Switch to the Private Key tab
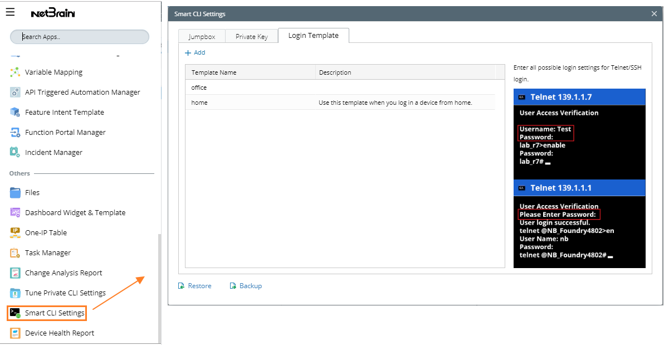664x345 pixels. (251, 37)
